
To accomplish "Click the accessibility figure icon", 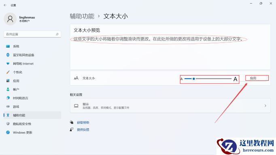I will click(8, 115).
